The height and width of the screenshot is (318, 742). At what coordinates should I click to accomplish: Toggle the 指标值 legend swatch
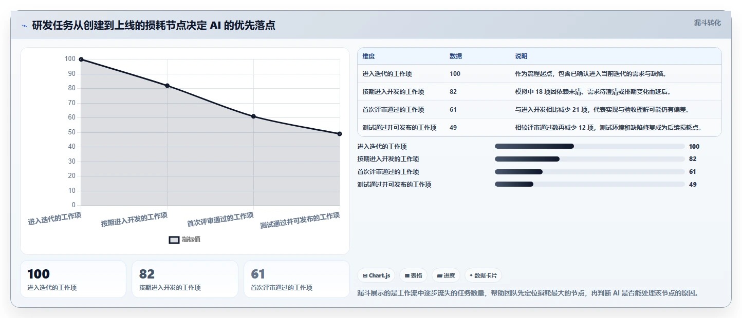[174, 240]
